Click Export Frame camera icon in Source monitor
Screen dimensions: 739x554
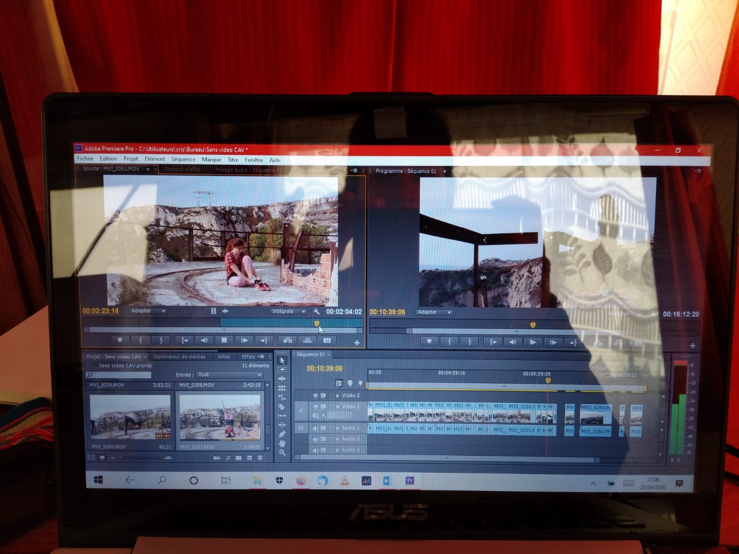[x=327, y=341]
